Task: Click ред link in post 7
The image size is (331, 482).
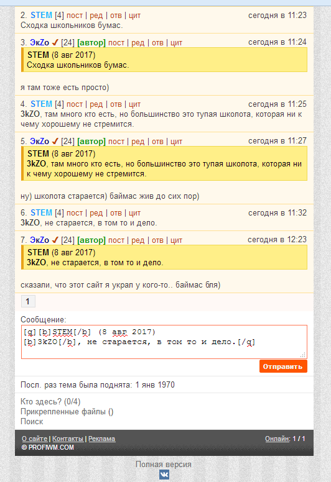Action: [138, 240]
